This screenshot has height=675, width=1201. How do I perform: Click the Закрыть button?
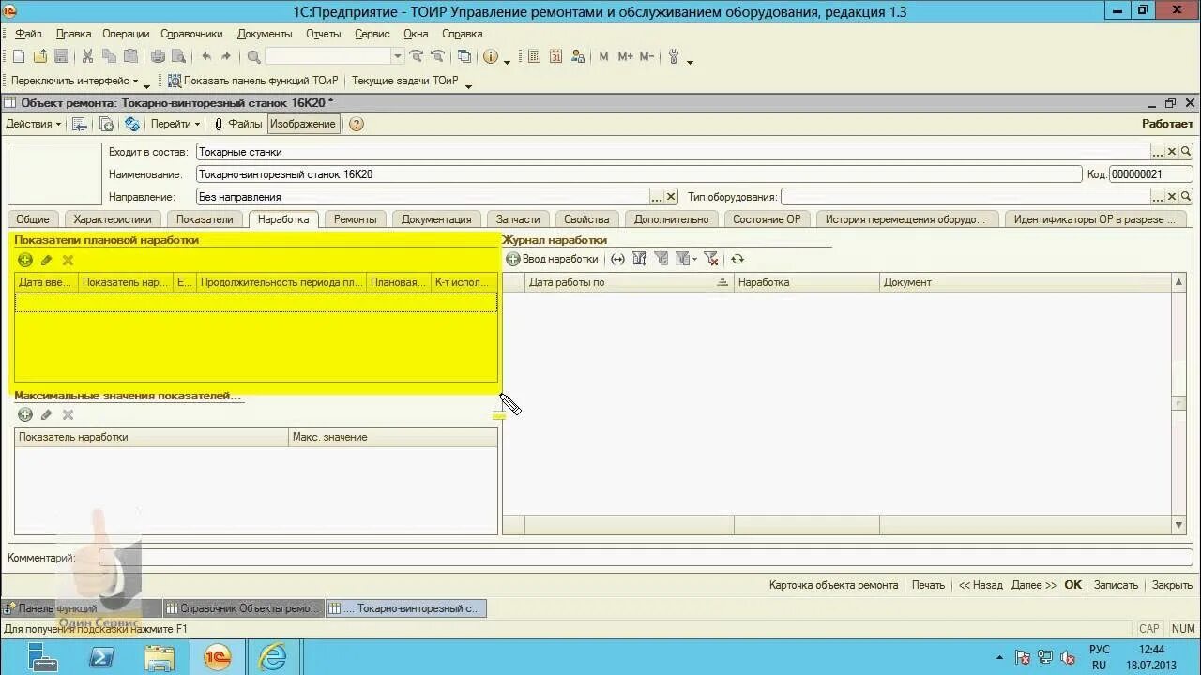[1172, 584]
